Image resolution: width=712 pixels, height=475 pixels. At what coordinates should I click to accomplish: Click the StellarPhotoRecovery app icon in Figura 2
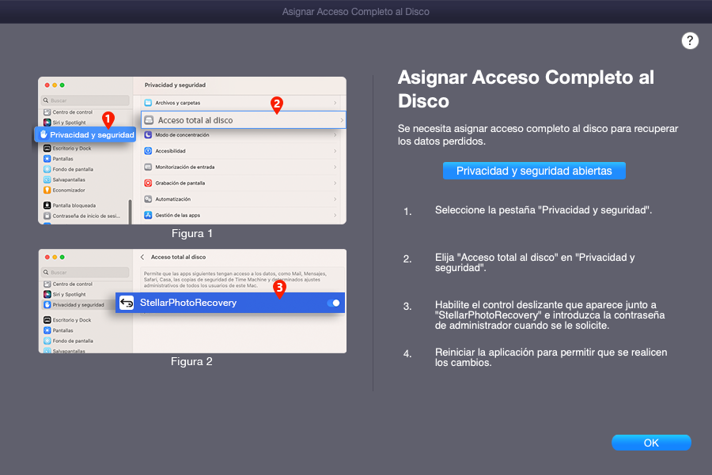pos(127,303)
